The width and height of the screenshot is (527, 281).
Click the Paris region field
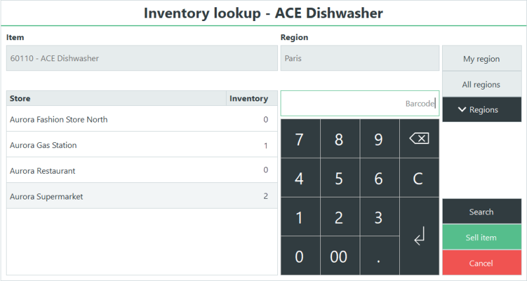(360, 58)
